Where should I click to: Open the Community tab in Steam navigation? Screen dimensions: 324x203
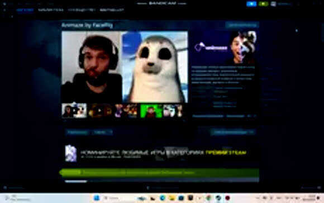tap(82, 10)
